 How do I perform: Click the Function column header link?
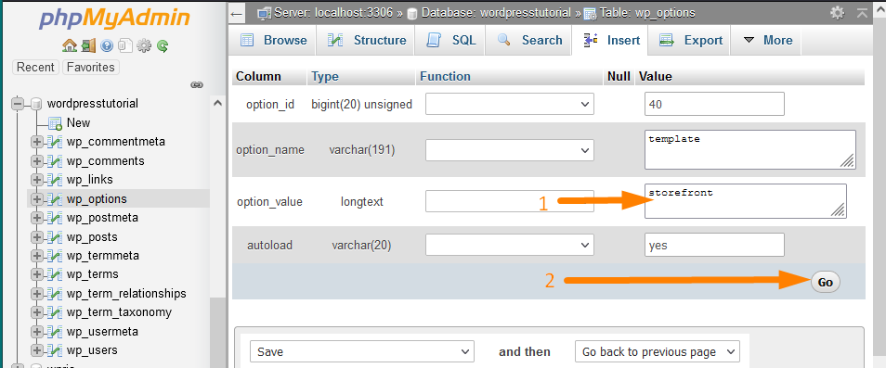pyautogui.click(x=445, y=77)
